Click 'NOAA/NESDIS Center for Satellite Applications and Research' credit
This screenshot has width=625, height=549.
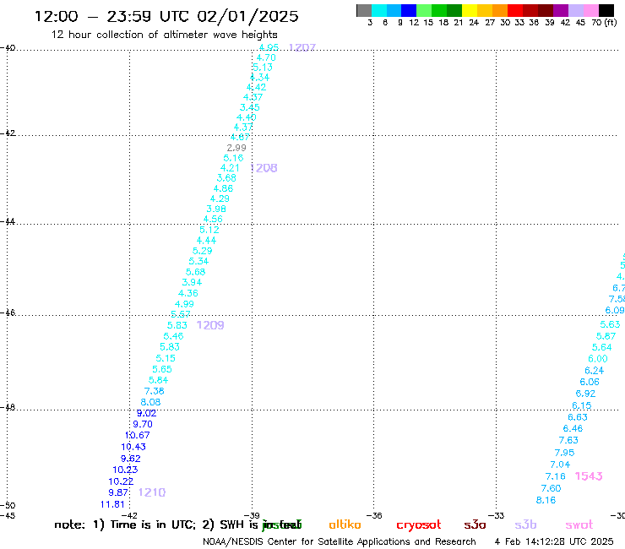click(x=340, y=541)
